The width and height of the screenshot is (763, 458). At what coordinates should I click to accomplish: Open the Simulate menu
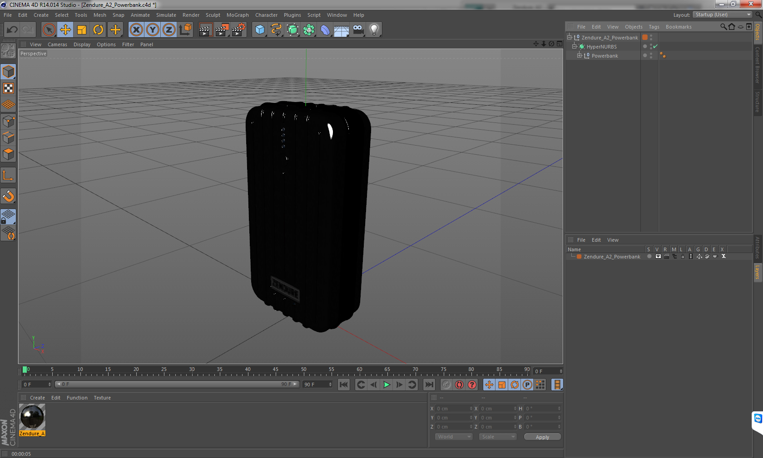click(x=166, y=15)
